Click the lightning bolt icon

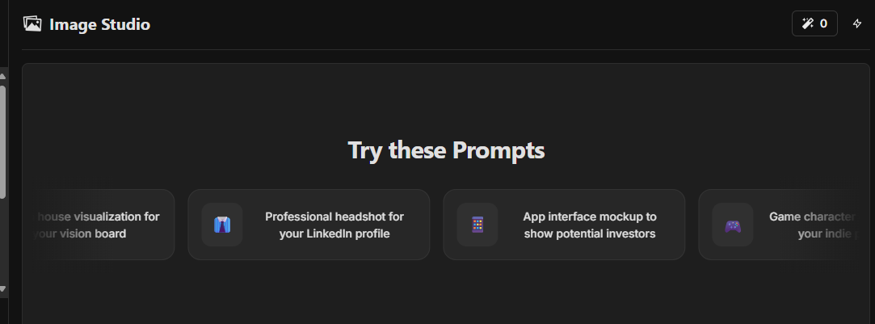[x=857, y=23]
